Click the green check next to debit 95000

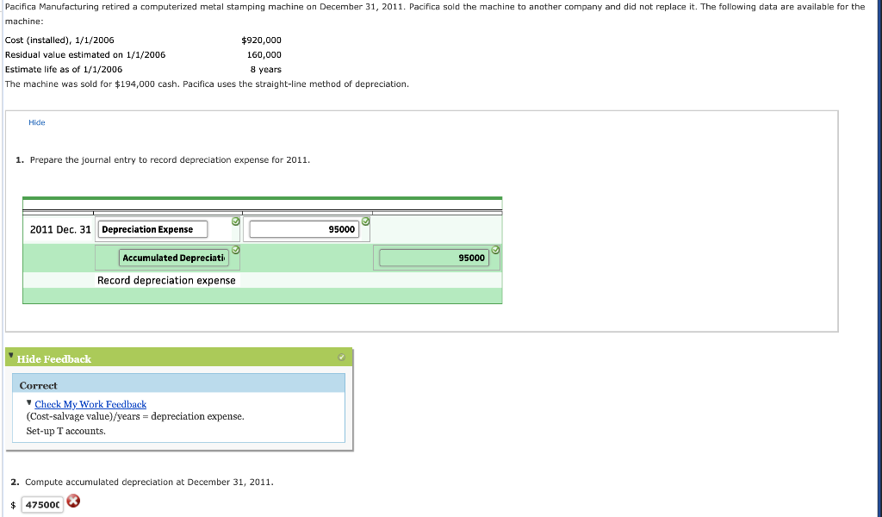[365, 221]
